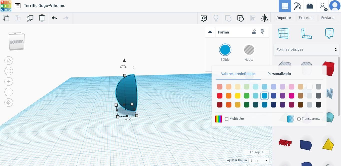The width and height of the screenshot is (341, 166).
Task: Click the Home view icon
Action: (x=9, y=60)
